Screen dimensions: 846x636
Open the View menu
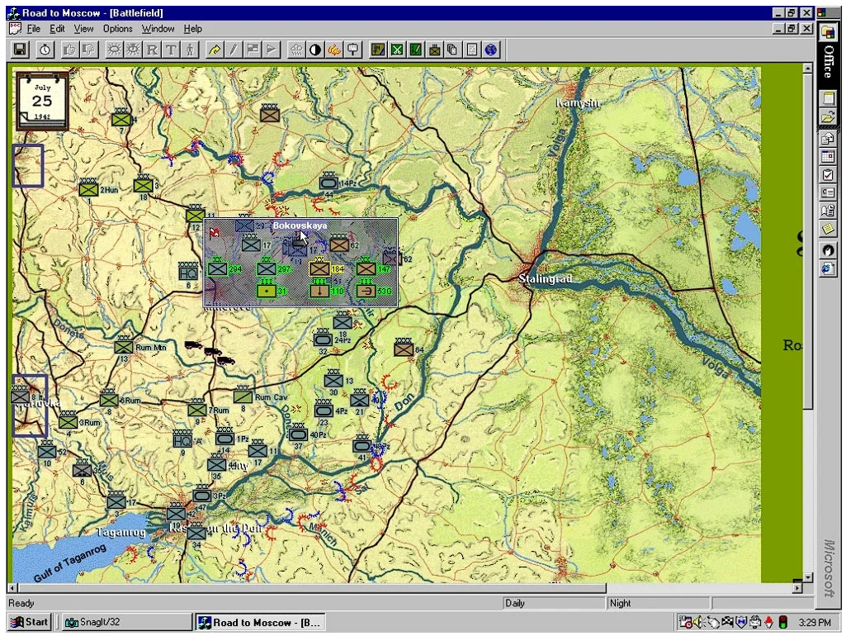[x=83, y=29]
